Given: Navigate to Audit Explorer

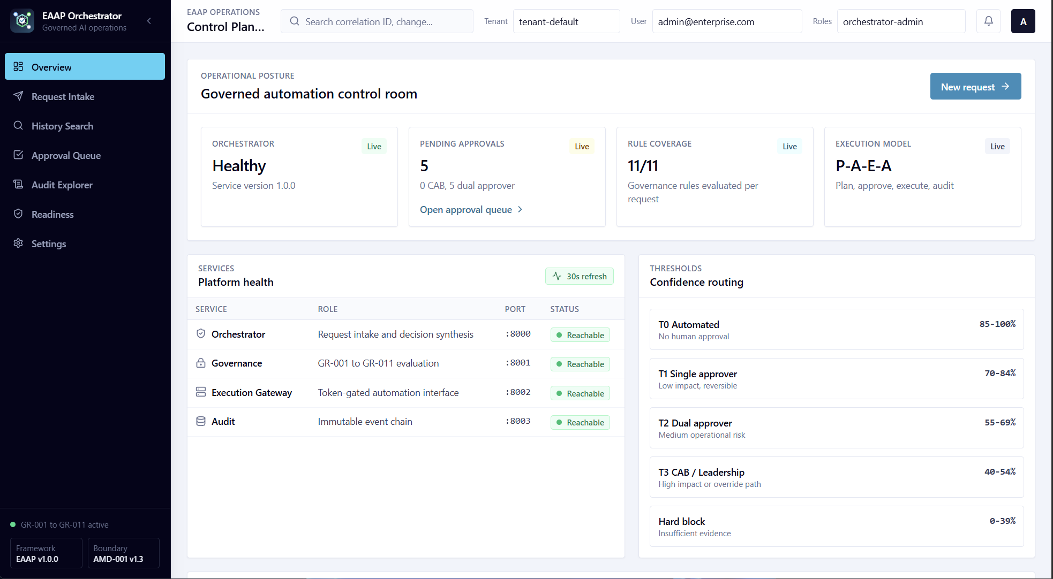Looking at the screenshot, I should (85, 185).
